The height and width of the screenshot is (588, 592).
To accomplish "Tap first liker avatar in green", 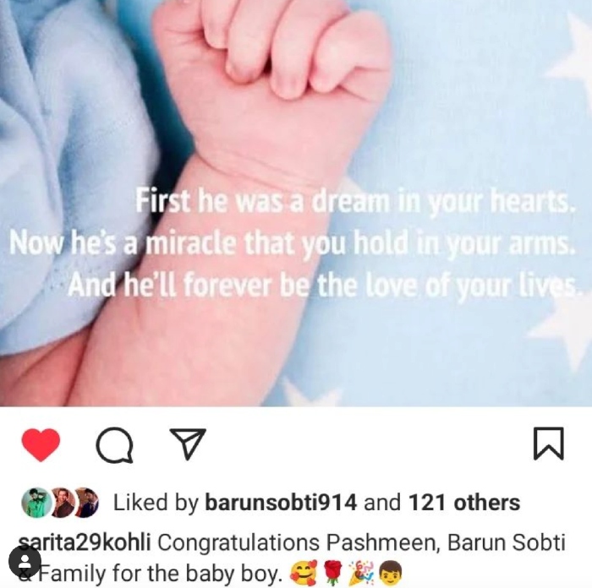I will click(x=36, y=503).
